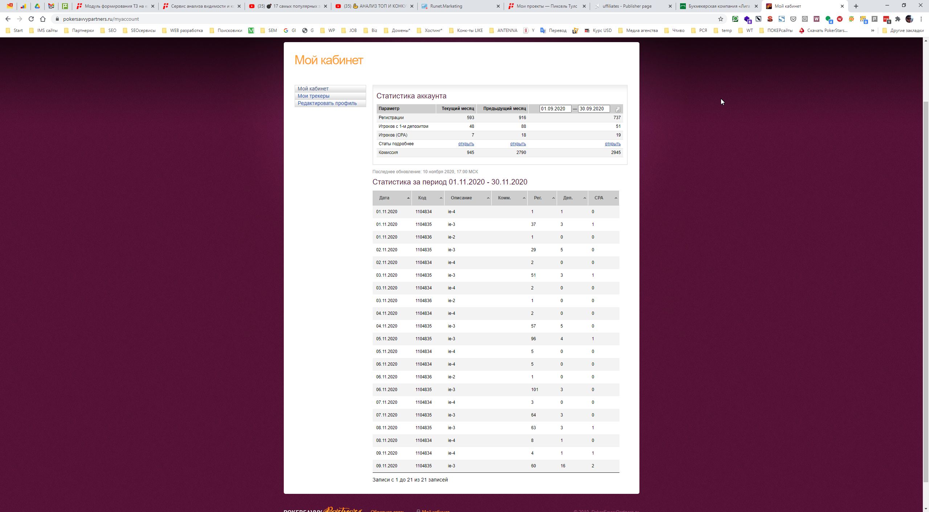Bookmark this page with the star icon

click(x=721, y=19)
